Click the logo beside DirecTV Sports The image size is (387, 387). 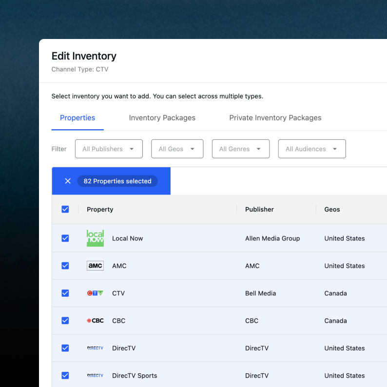95,375
